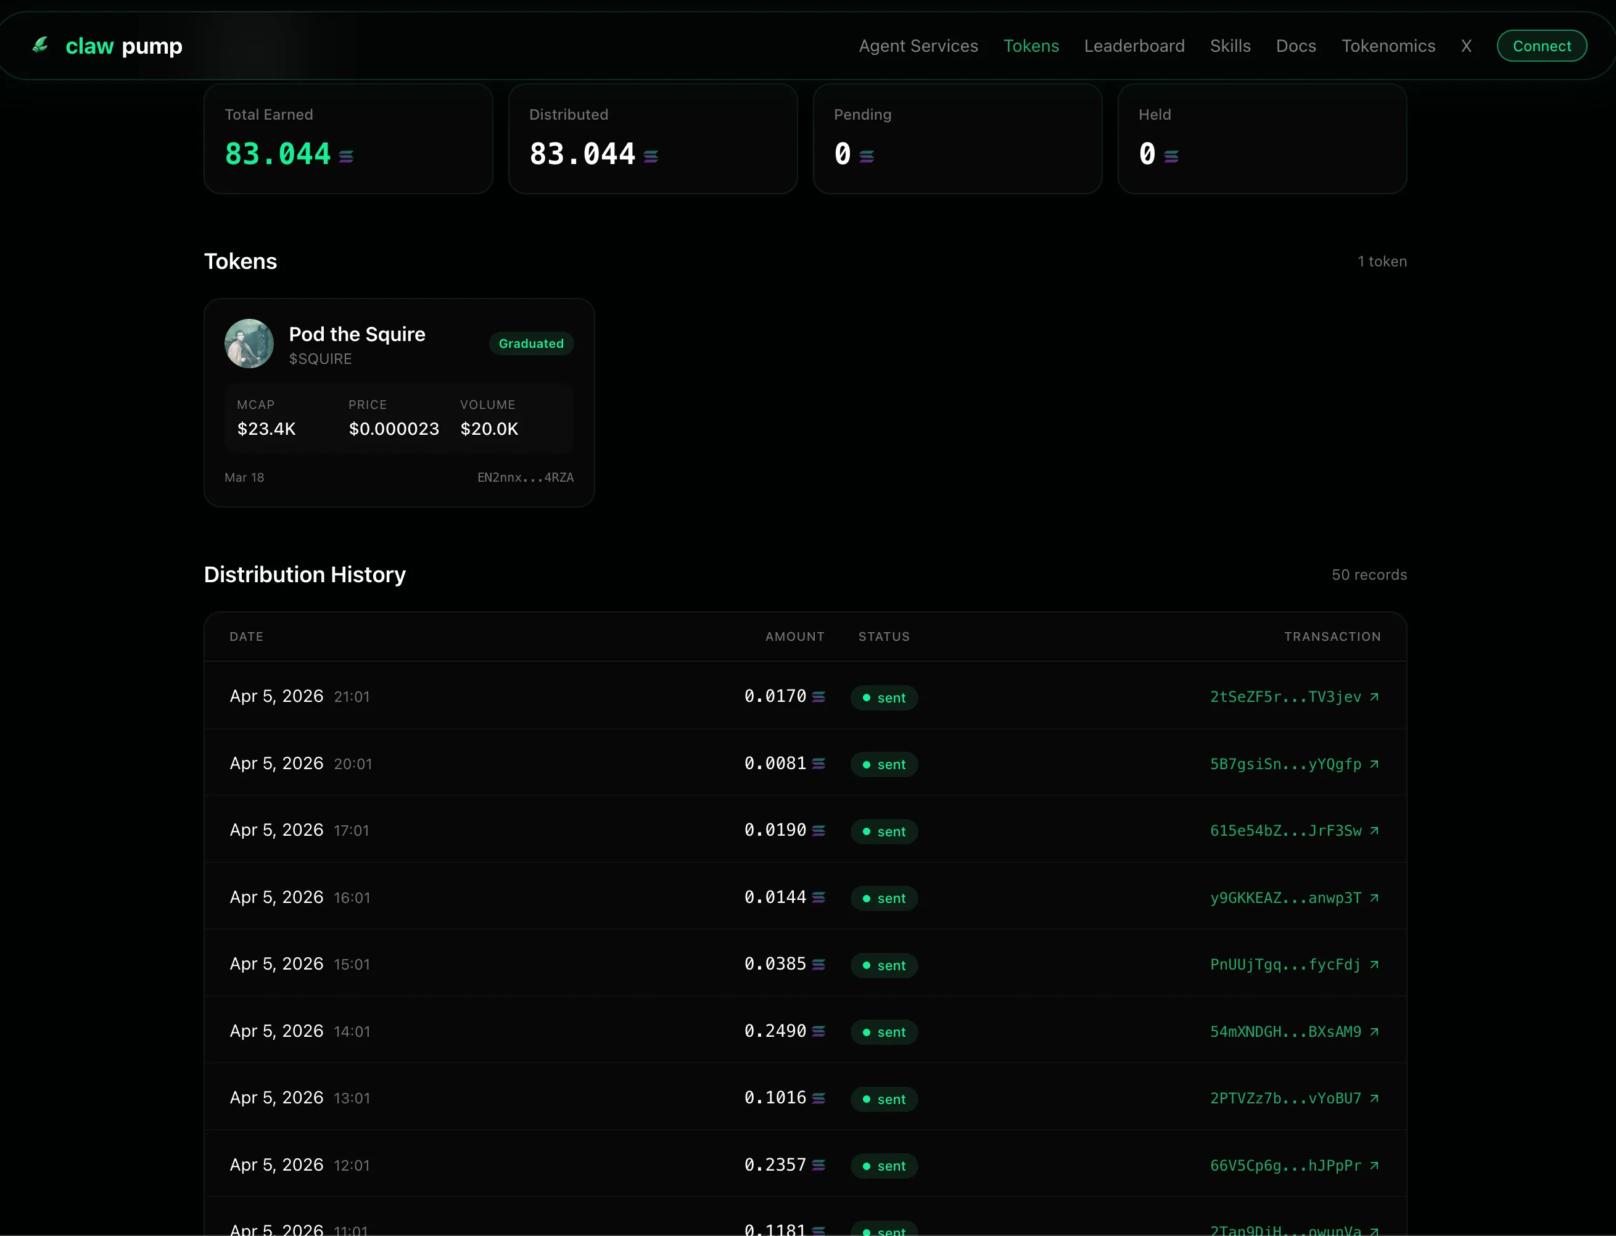Click SOL icon next to 0.2490 amount
Screen dimensions: 1616x1236
pos(818,1031)
